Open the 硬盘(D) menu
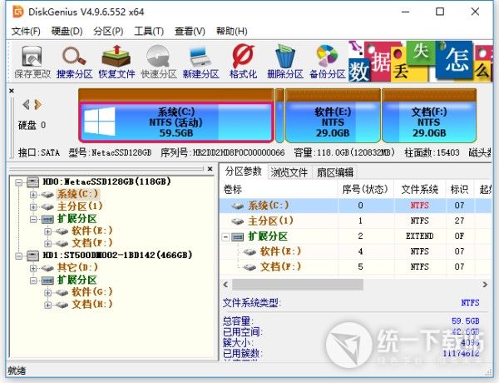 [x=67, y=32]
